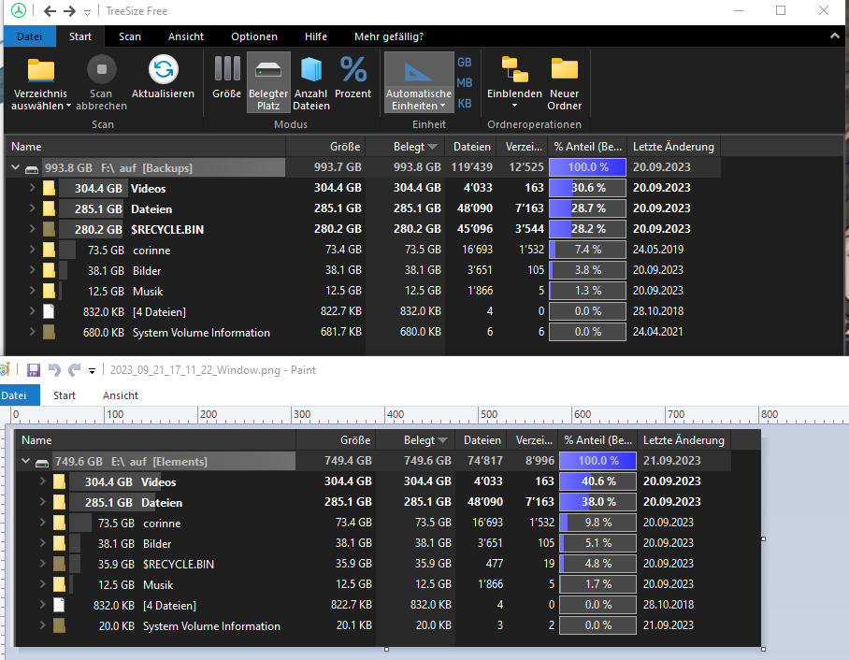849x660 pixels.
Task: Select drive icon of F:\ Backups row
Action: point(32,169)
